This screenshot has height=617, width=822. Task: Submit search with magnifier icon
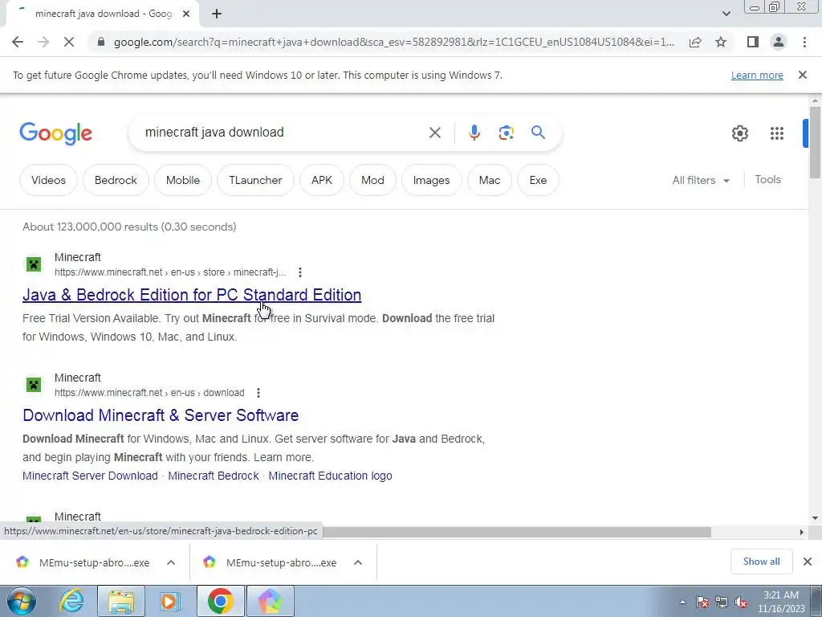coord(539,133)
